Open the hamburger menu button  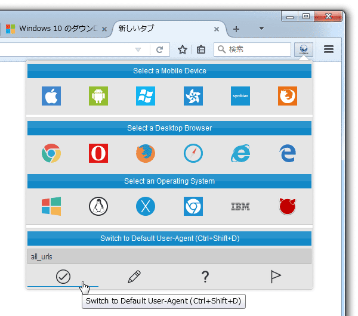click(329, 49)
